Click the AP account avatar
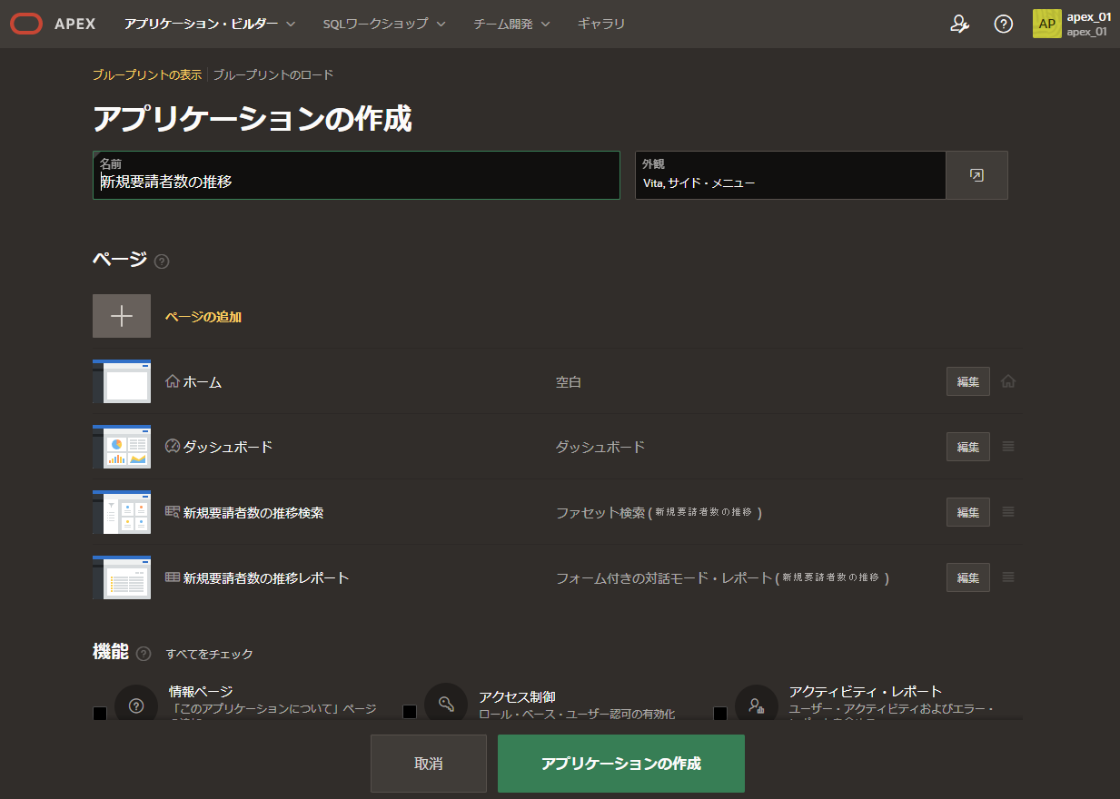This screenshot has width=1120, height=799. click(x=1046, y=24)
